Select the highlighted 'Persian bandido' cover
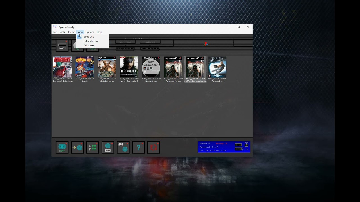This screenshot has height=202, width=360. [195, 67]
